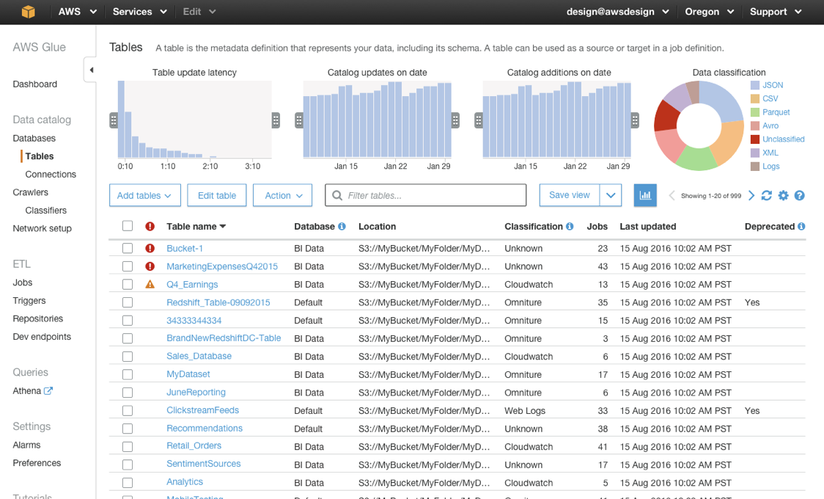Open the Retail_Orders table link
Viewport: 824px width, 499px height.
pyautogui.click(x=194, y=446)
